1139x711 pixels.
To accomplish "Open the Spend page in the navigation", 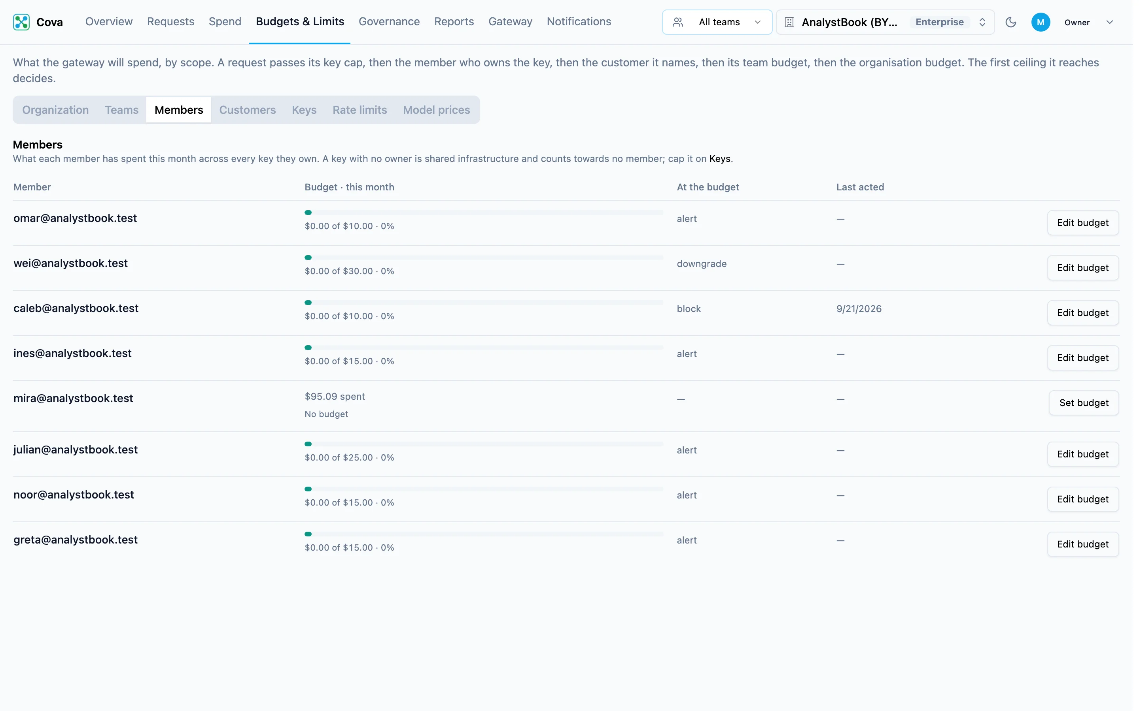I will (225, 22).
